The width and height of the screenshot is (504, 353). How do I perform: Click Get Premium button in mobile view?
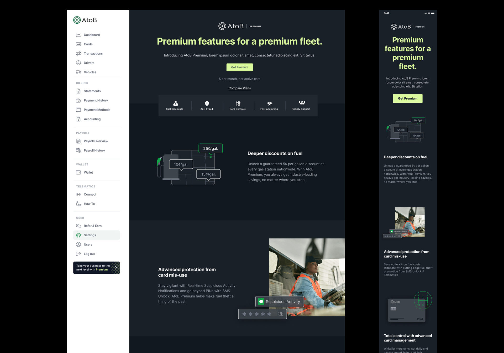coord(407,98)
